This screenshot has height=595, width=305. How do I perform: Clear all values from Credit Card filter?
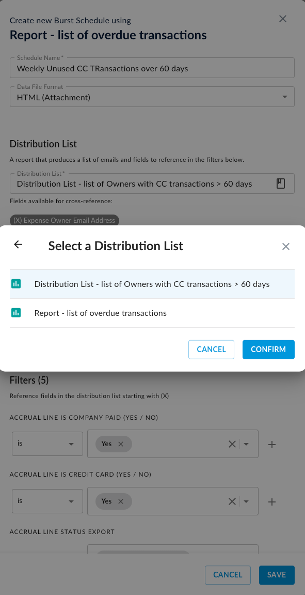click(232, 501)
